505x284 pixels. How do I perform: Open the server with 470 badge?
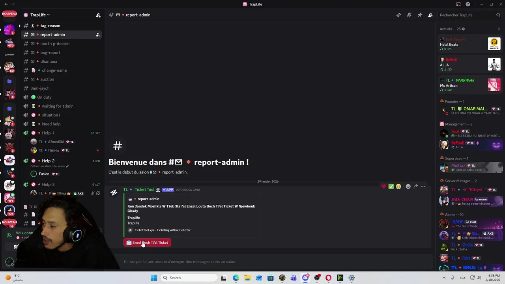tap(9, 42)
